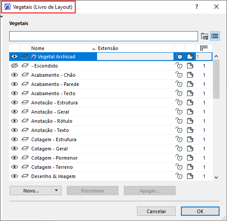Select the Cotagem - Estrutura row
Viewport: 227px width, 221px height.
point(111,139)
